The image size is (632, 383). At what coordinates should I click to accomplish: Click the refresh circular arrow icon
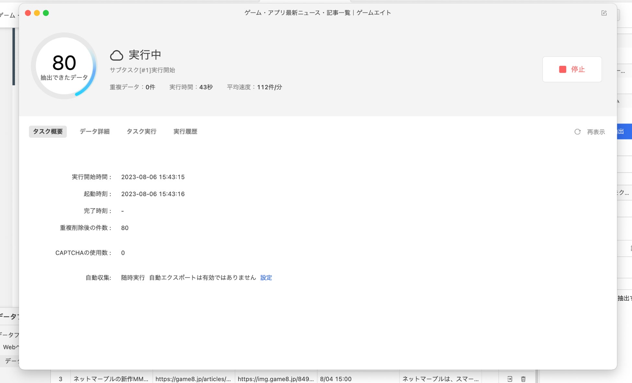click(x=577, y=132)
